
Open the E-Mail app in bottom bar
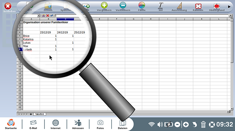(33, 124)
